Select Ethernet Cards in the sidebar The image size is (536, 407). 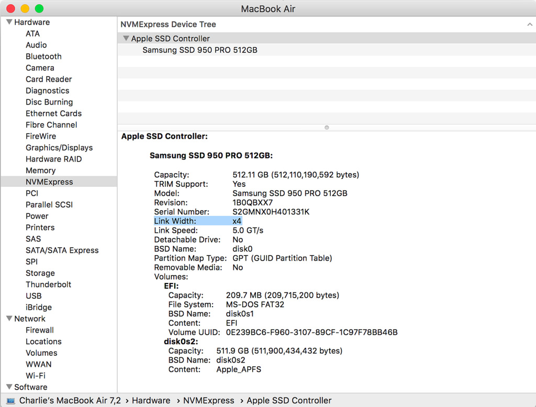(x=54, y=113)
